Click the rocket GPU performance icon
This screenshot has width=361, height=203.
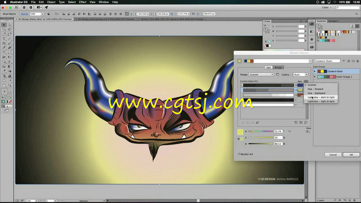click(46, 7)
